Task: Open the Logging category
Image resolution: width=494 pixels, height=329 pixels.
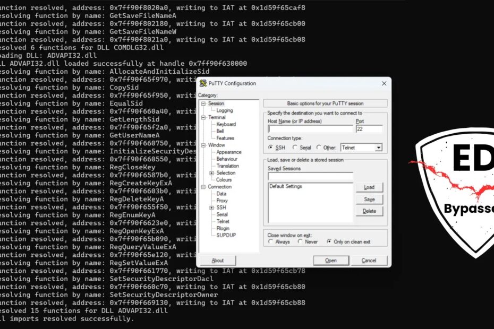Action: pos(224,110)
